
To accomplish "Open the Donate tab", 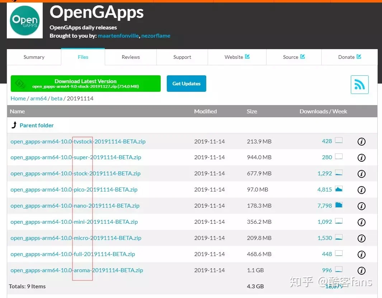I will (350, 57).
